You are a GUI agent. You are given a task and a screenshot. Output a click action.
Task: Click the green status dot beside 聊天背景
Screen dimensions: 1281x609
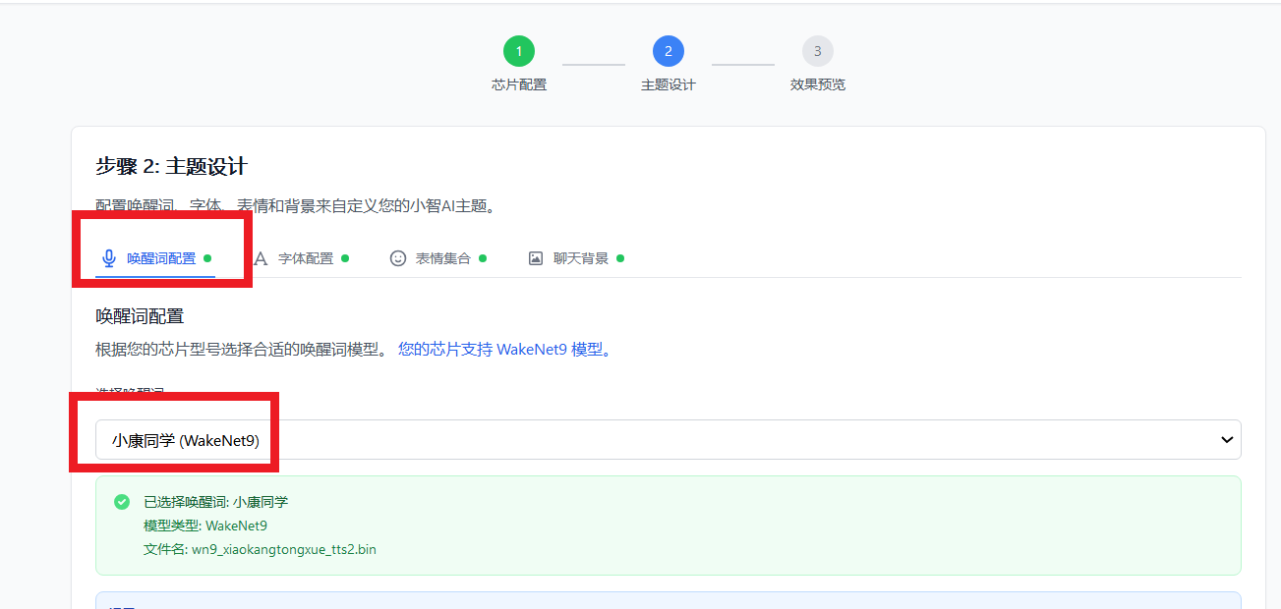[x=620, y=258]
